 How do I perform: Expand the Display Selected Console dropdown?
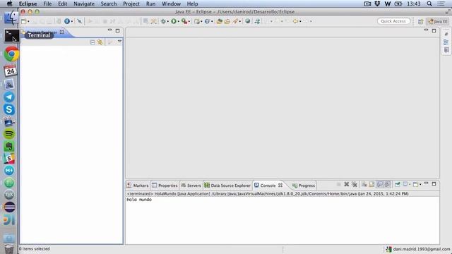click(410, 185)
